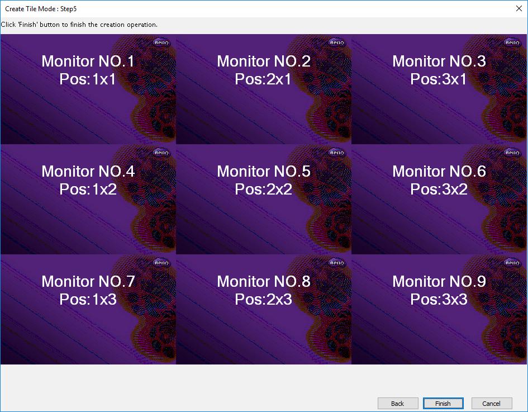528x412 pixels.
Task: Select the Monitor NO.1 tile
Action: coord(88,89)
